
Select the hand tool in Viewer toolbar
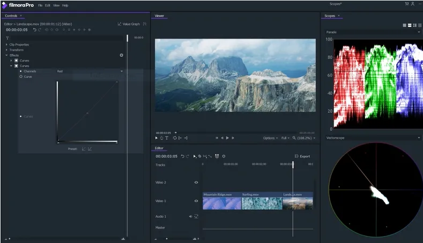161,138
